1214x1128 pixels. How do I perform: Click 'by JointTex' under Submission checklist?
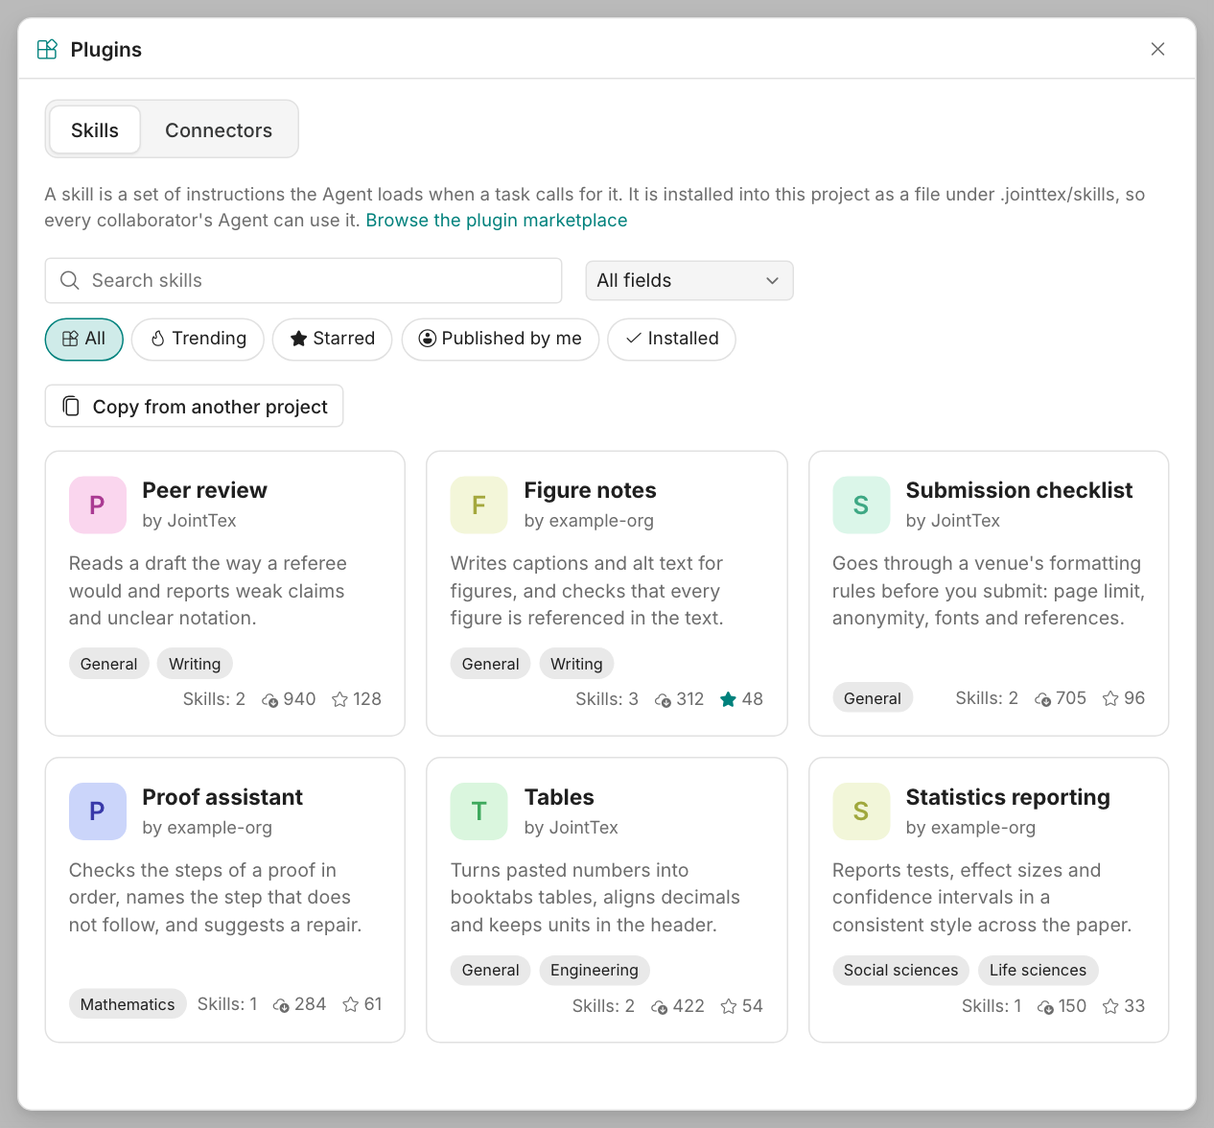(953, 521)
